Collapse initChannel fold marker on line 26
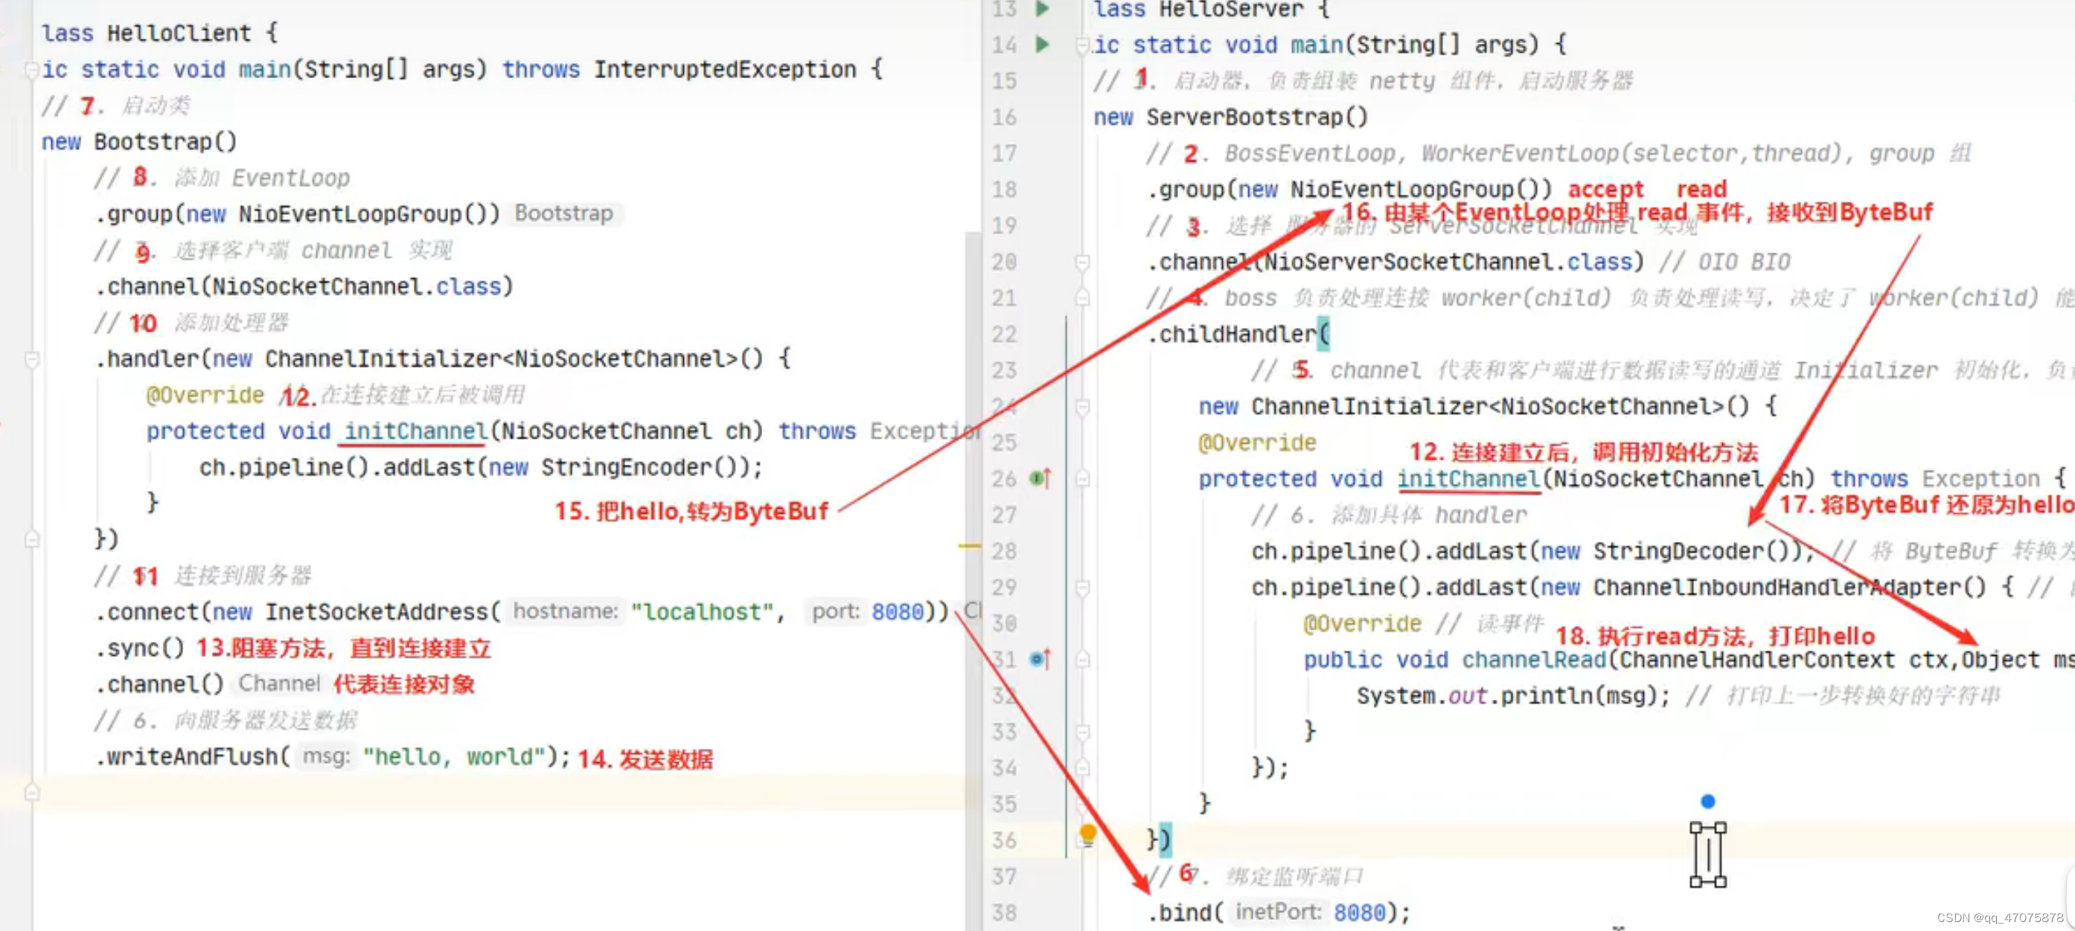2075x931 pixels. pyautogui.click(x=1083, y=480)
